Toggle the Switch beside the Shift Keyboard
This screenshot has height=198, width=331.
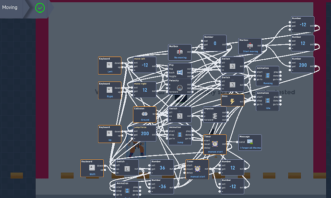pyautogui.click(x=127, y=169)
